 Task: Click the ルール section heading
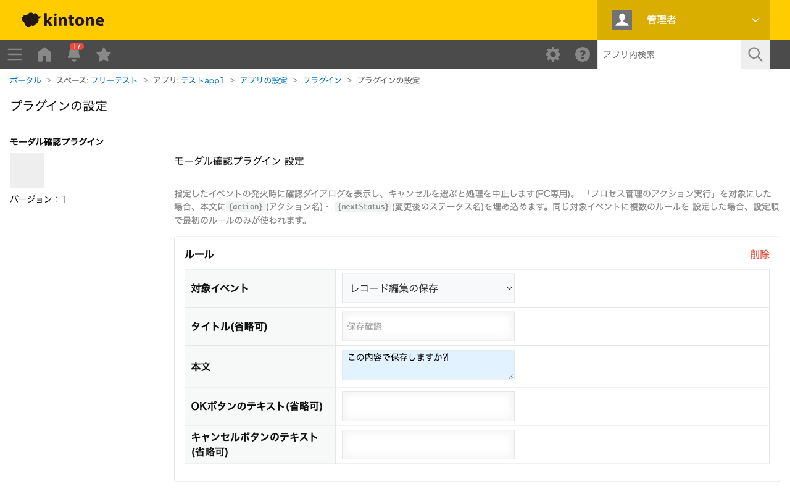(x=199, y=254)
